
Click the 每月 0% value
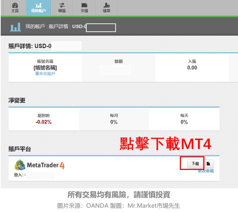(114, 122)
